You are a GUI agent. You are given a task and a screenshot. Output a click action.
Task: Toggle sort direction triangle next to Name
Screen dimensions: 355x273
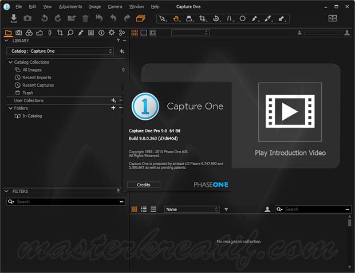[x=226, y=209]
